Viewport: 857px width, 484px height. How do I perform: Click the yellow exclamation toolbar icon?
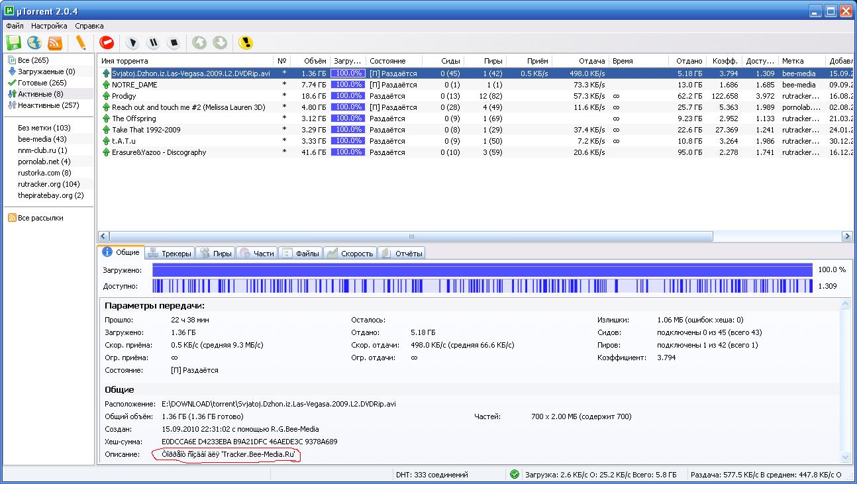point(246,43)
